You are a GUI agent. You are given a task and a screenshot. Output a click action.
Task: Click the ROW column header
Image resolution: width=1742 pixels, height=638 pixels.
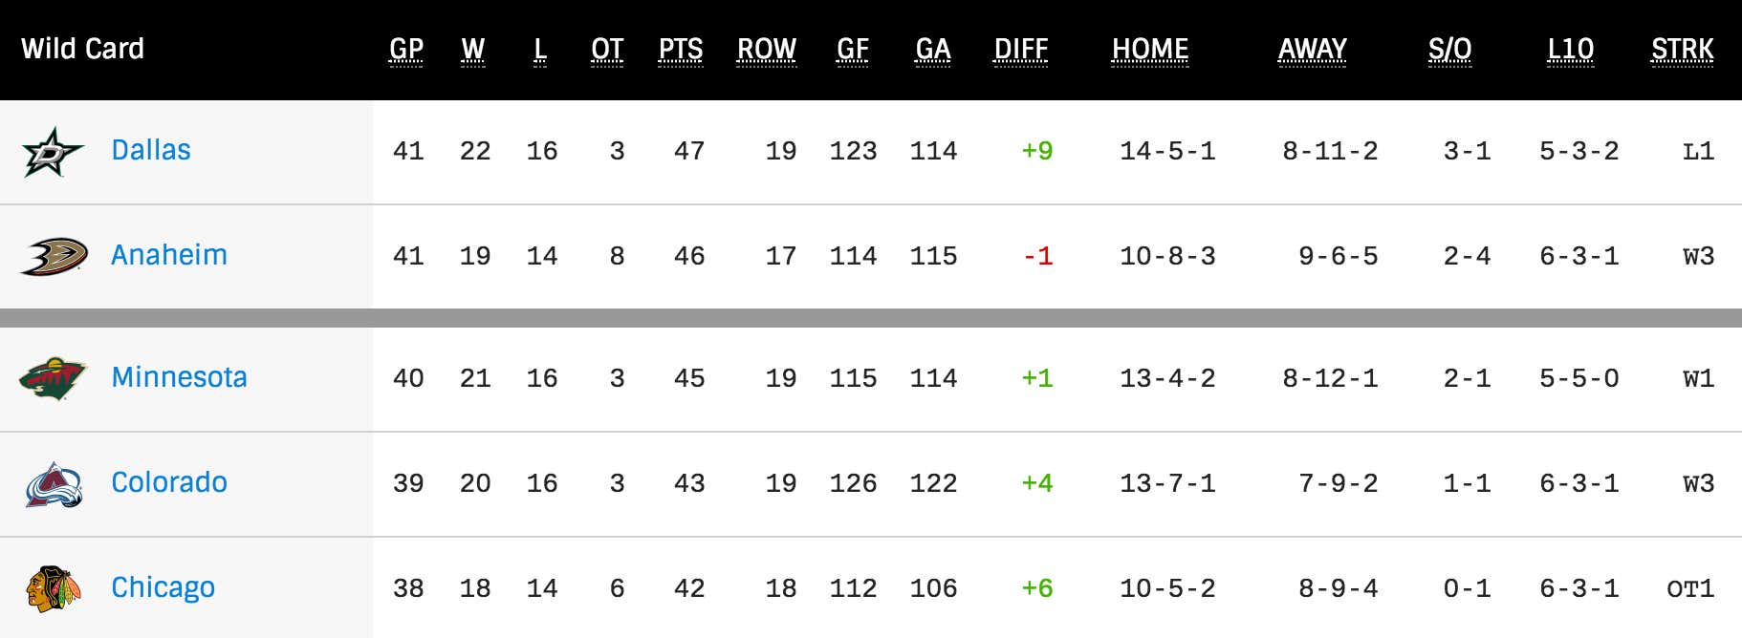pyautogui.click(x=766, y=49)
